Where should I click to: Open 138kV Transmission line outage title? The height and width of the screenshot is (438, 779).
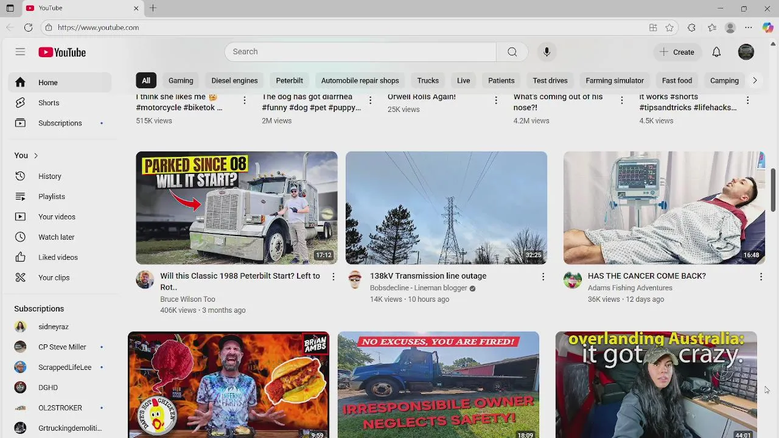coord(428,276)
